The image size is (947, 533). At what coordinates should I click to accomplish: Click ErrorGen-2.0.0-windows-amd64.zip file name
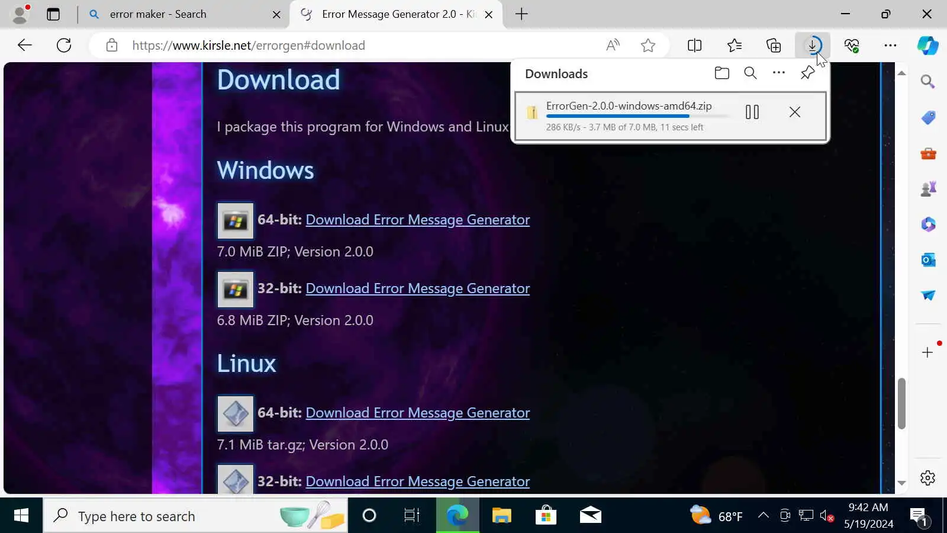(629, 106)
